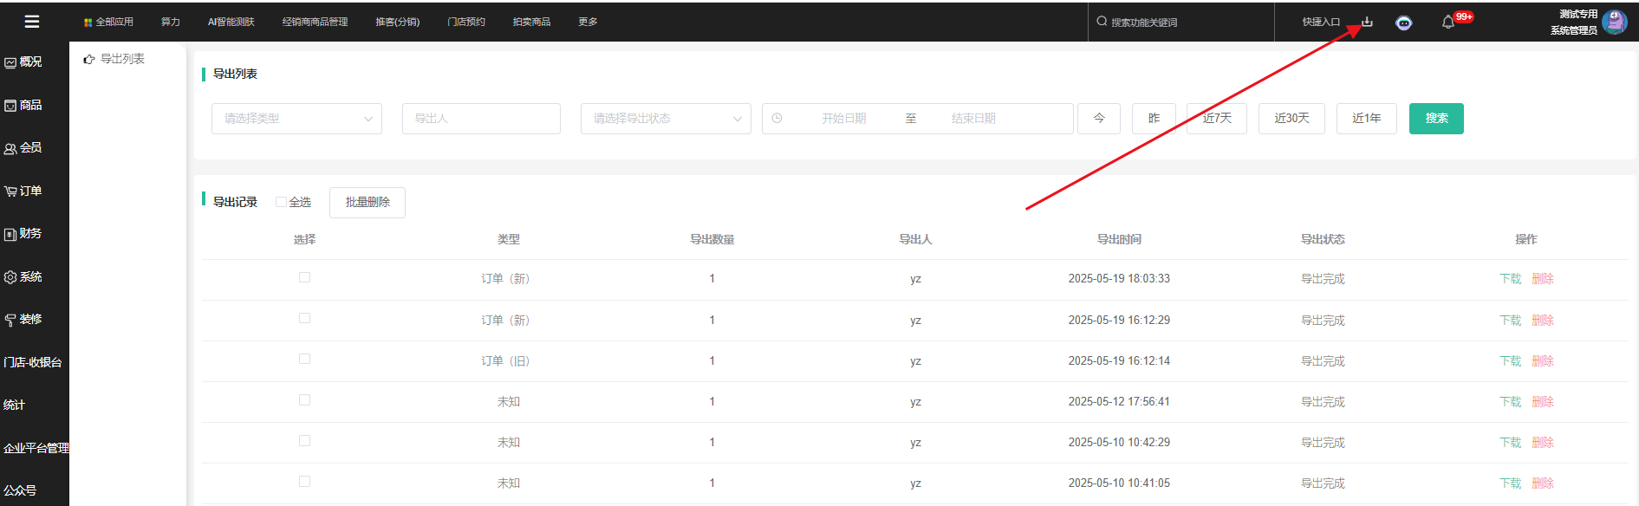Image resolution: width=1639 pixels, height=506 pixels.
Task: Click the 导出列表 pointer icon
Action: pyautogui.click(x=88, y=60)
